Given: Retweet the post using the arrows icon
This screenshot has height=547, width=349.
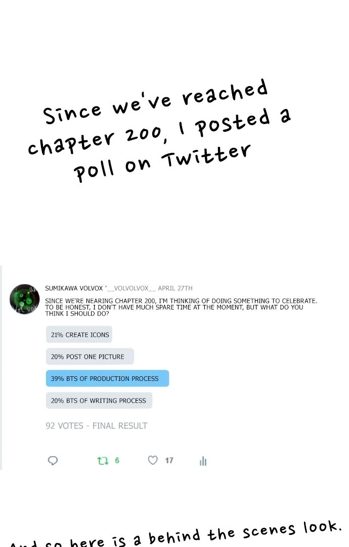Looking at the screenshot, I should pos(103,460).
